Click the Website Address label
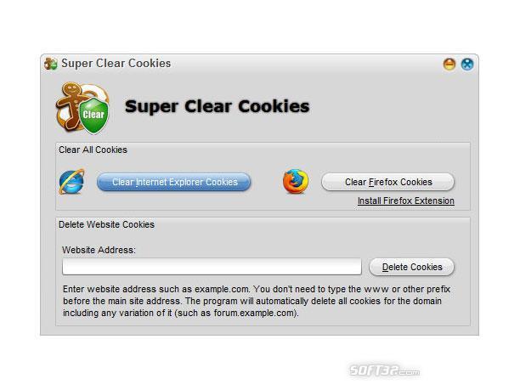This screenshot has width=520, height=390. tap(99, 250)
